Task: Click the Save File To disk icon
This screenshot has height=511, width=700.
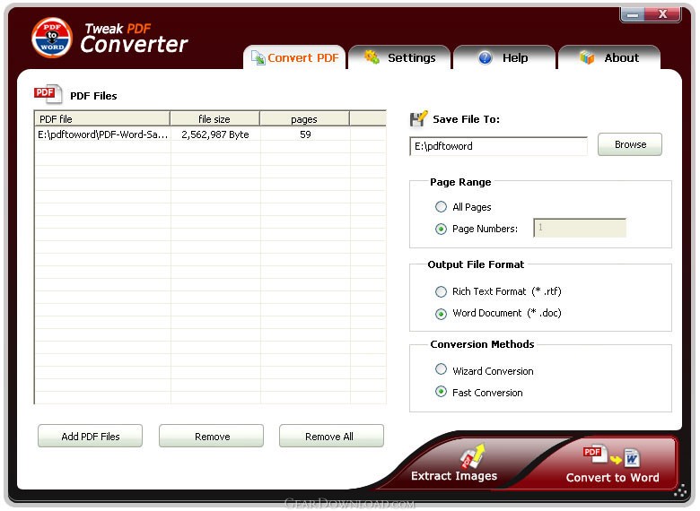Action: click(419, 118)
